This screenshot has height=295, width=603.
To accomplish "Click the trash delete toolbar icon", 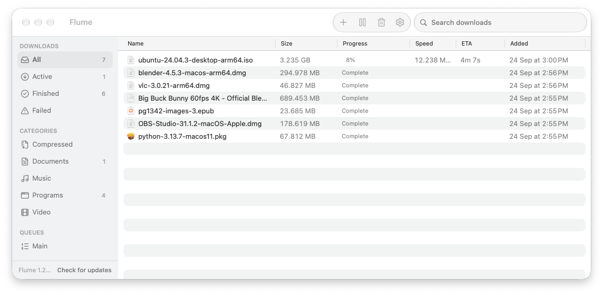I will 381,22.
